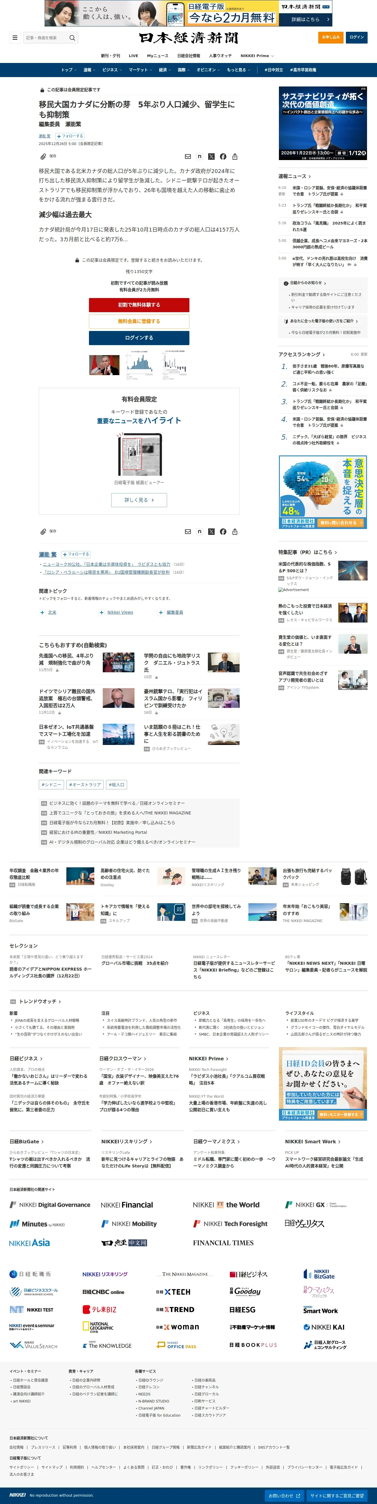
Task: Click the top save paperclip icon
Action: pyautogui.click(x=43, y=157)
